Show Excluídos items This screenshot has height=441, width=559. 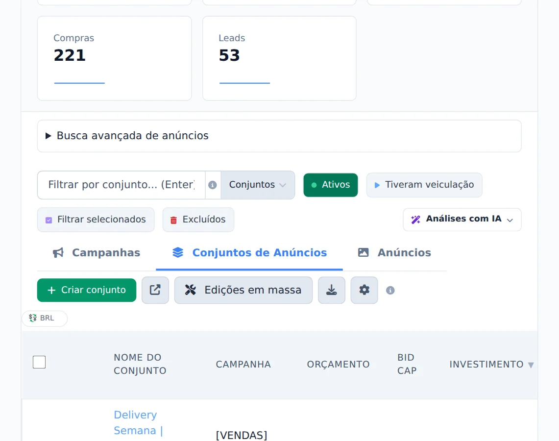(198, 220)
